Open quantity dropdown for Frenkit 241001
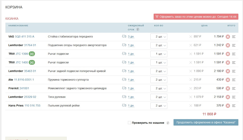 [159, 88]
